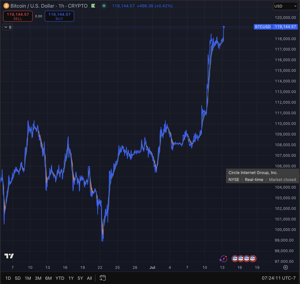
Task: Collapse the chevron next to the number 9
Action: coord(5,27)
